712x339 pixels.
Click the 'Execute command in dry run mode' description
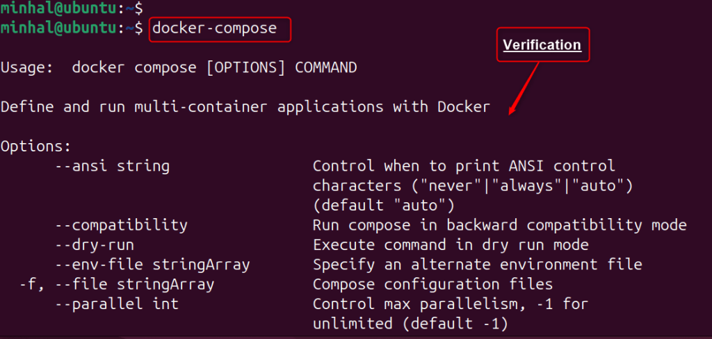click(451, 245)
